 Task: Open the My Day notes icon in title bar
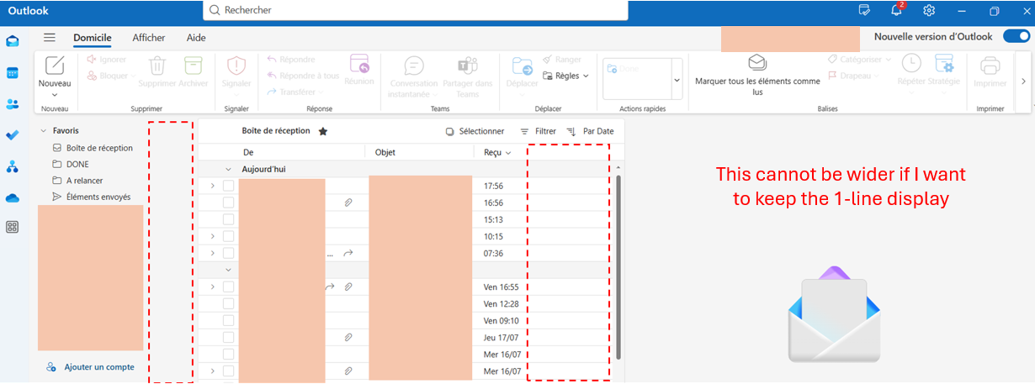point(864,11)
